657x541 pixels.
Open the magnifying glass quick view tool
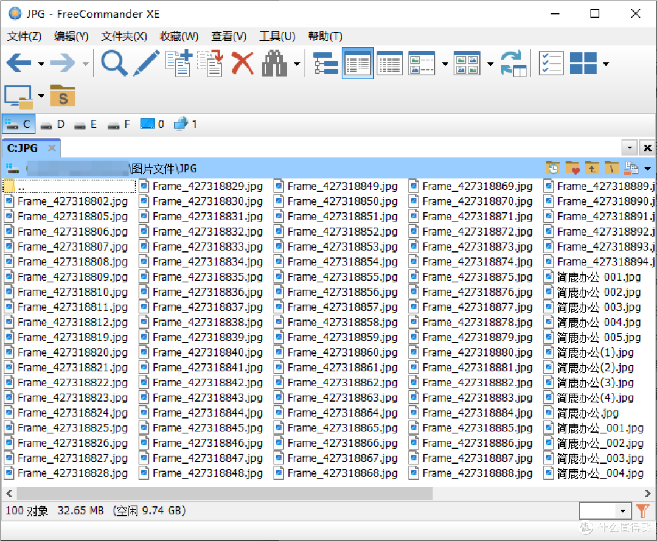tap(114, 63)
